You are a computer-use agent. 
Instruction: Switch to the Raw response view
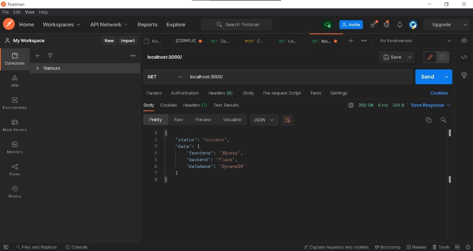[178, 120]
